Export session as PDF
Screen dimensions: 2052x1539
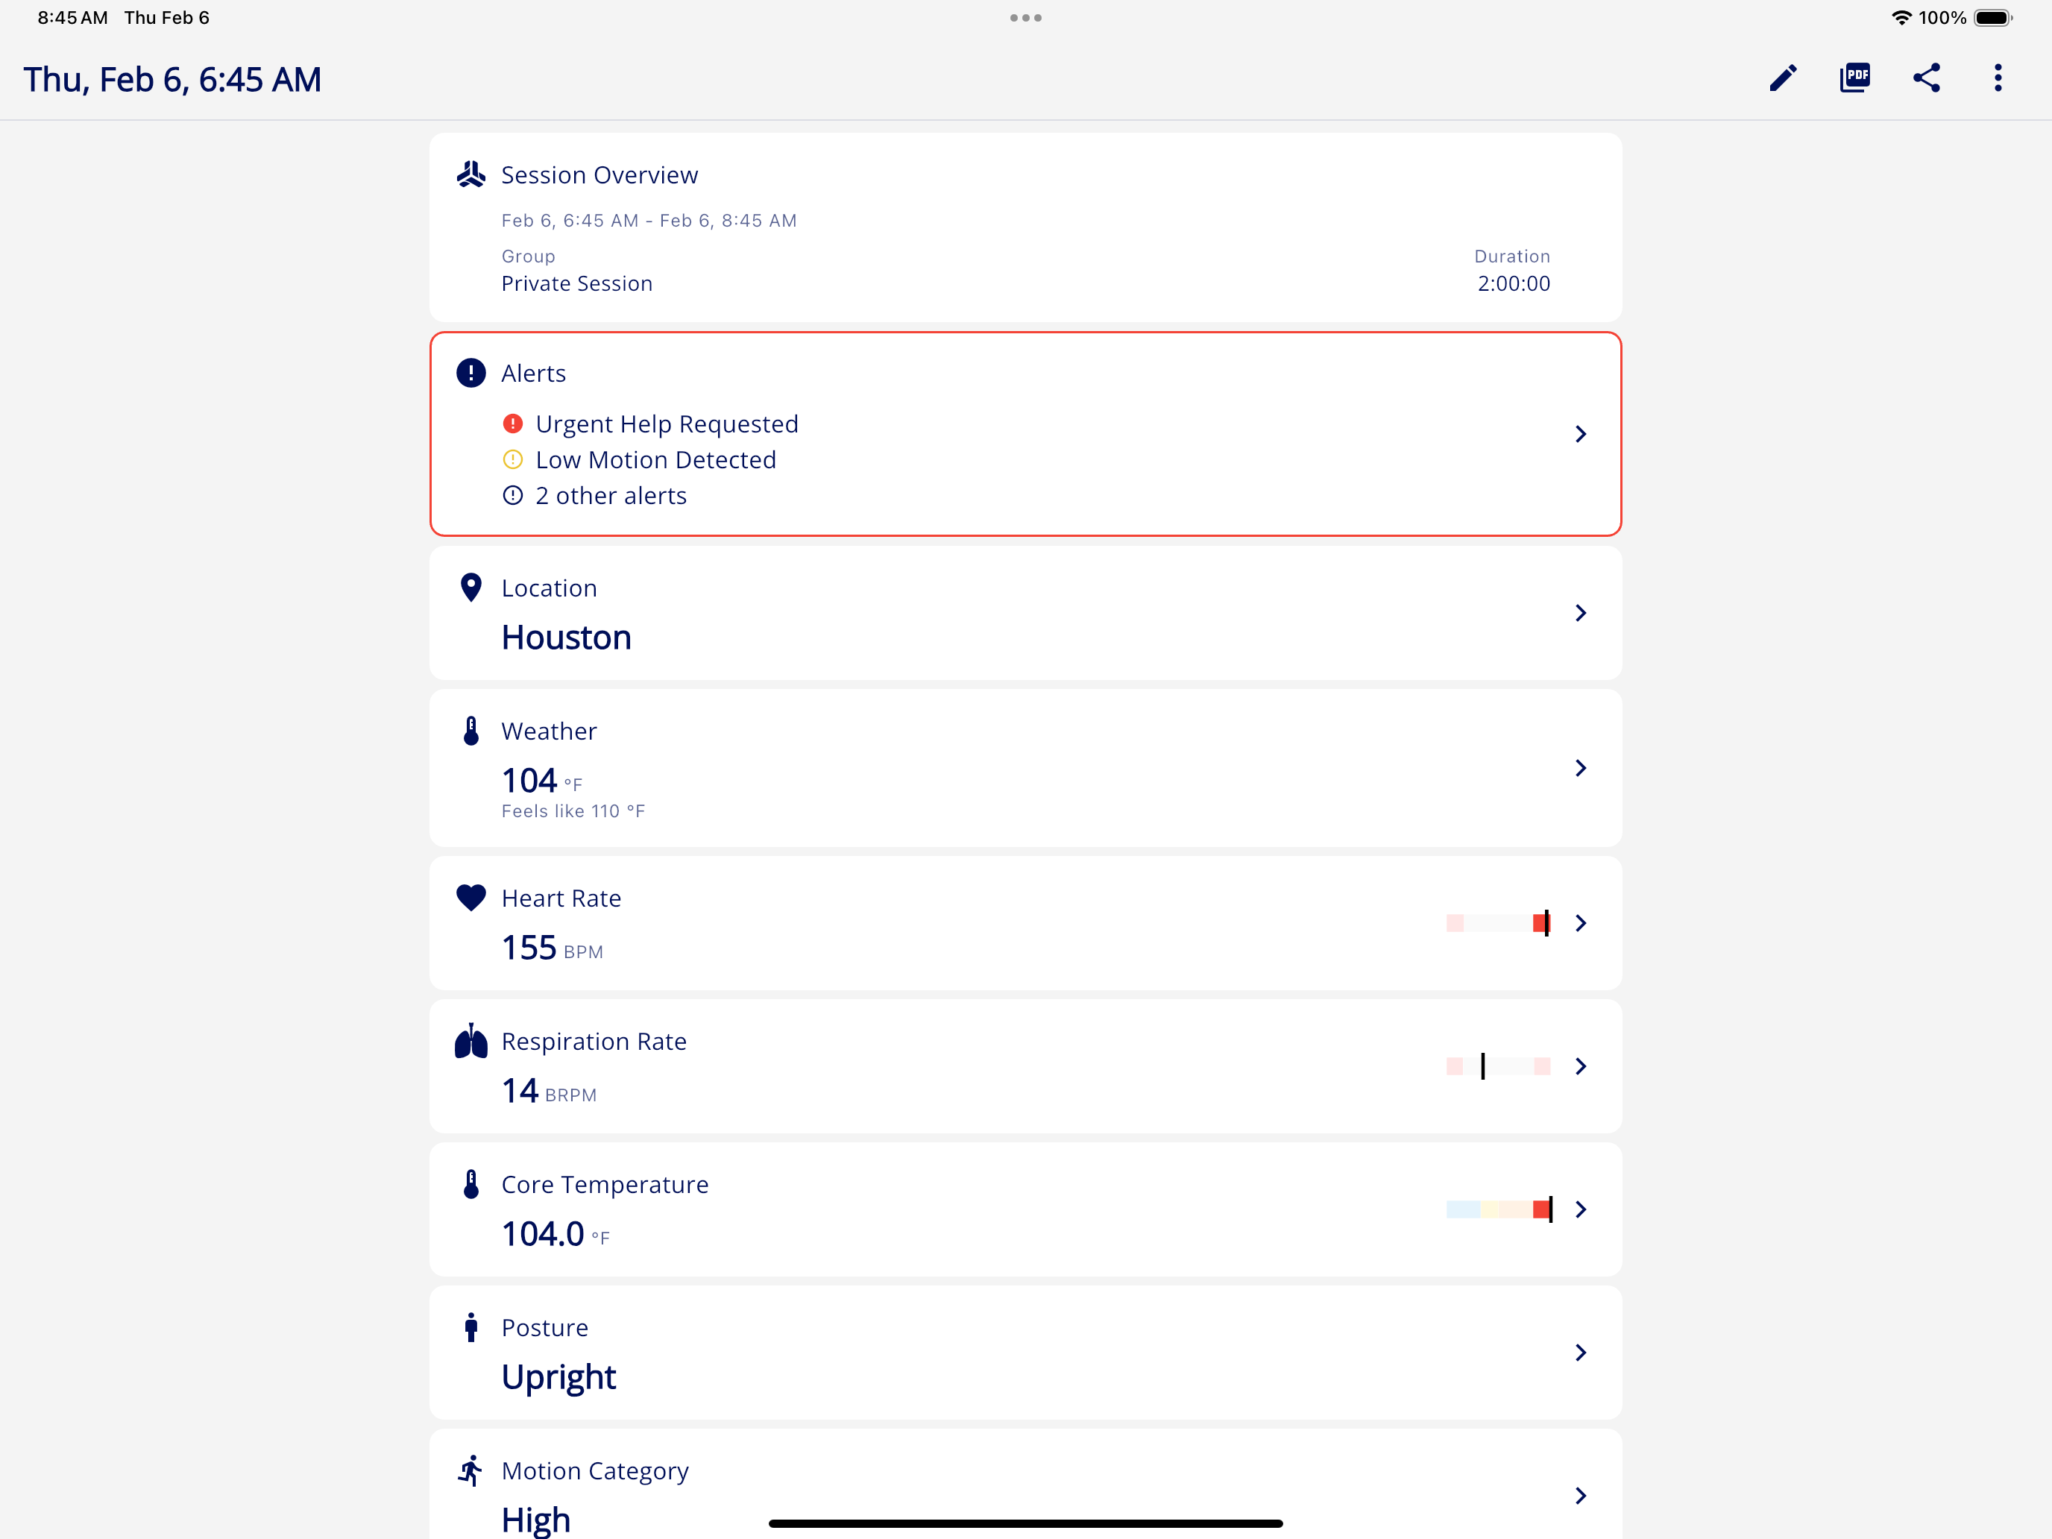[1854, 78]
